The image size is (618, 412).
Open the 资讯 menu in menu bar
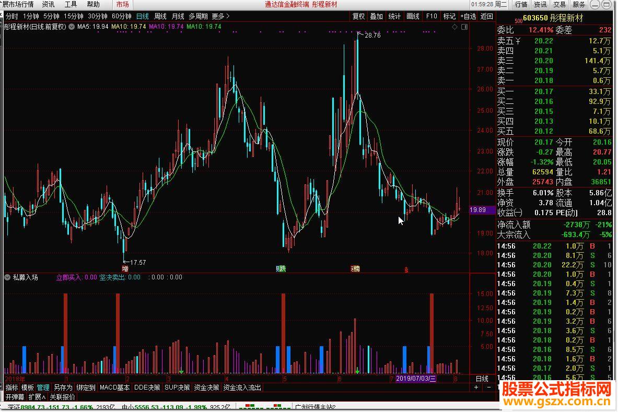point(48,4)
